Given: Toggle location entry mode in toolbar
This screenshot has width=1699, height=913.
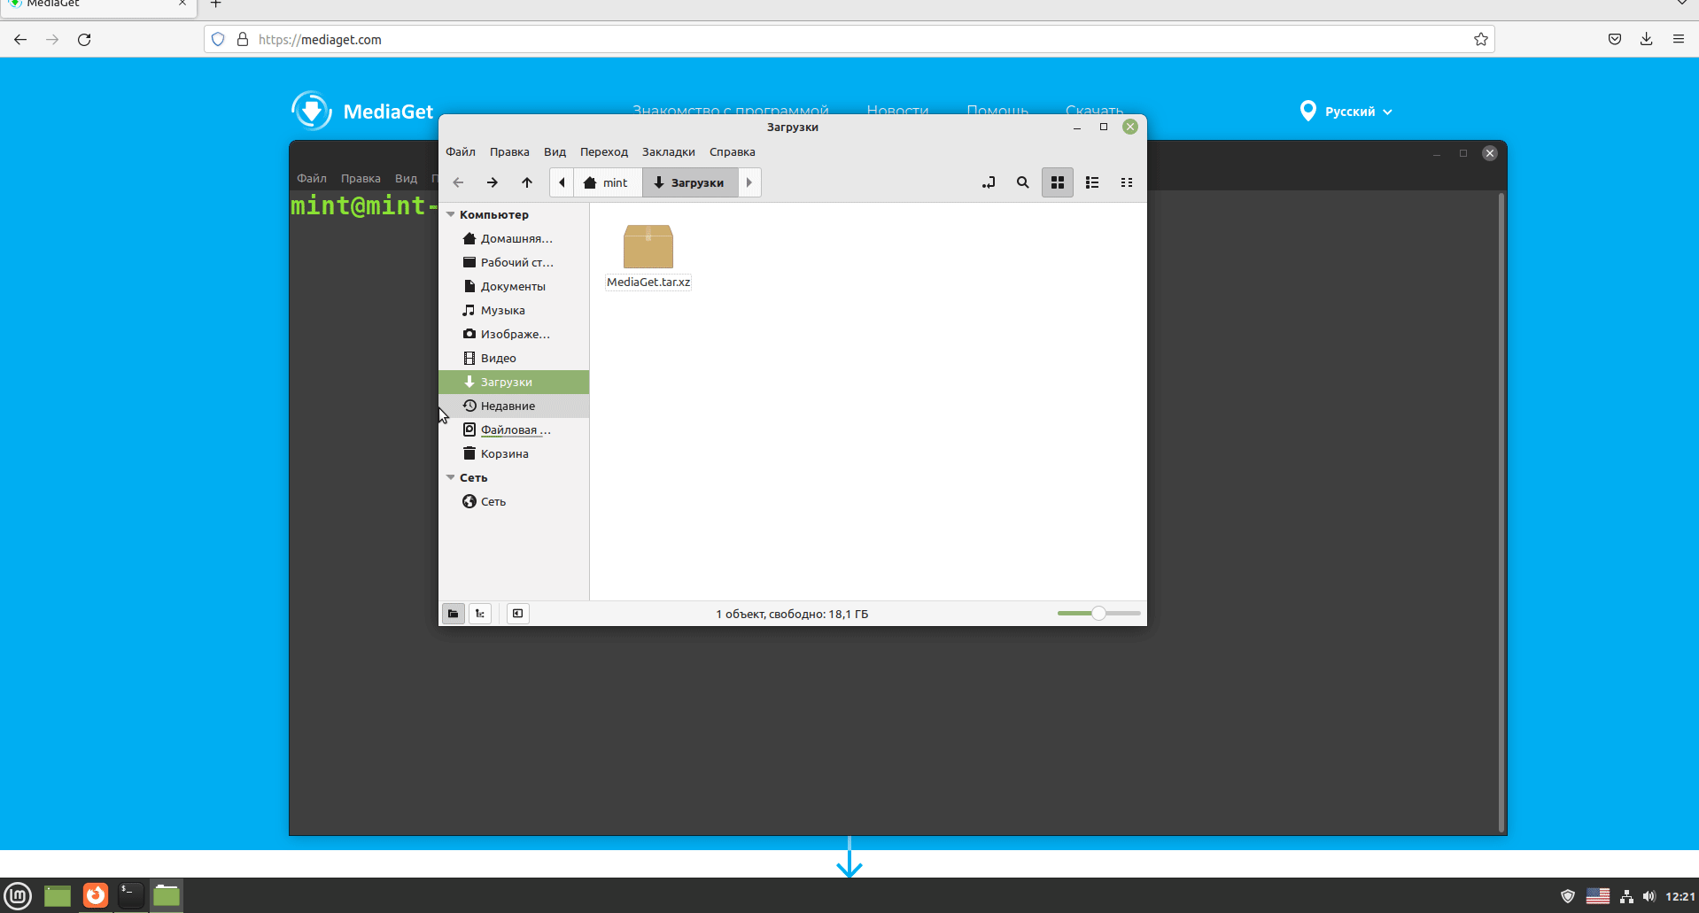Looking at the screenshot, I should [x=989, y=182].
